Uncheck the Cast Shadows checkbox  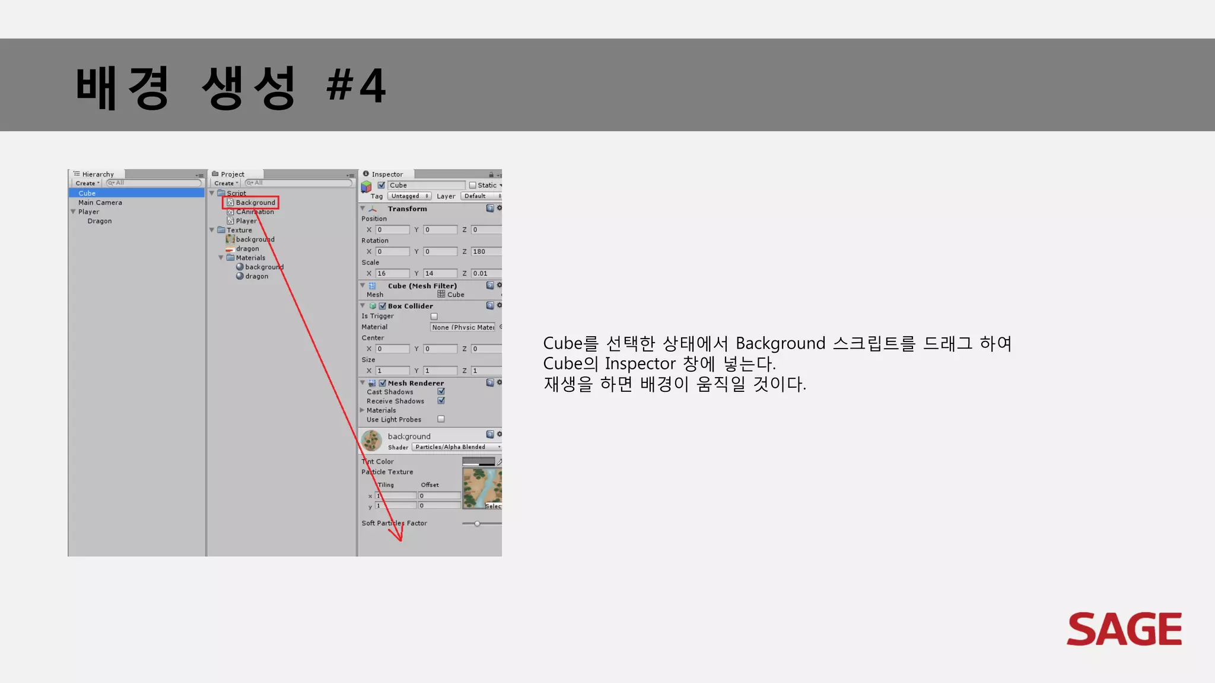point(441,391)
